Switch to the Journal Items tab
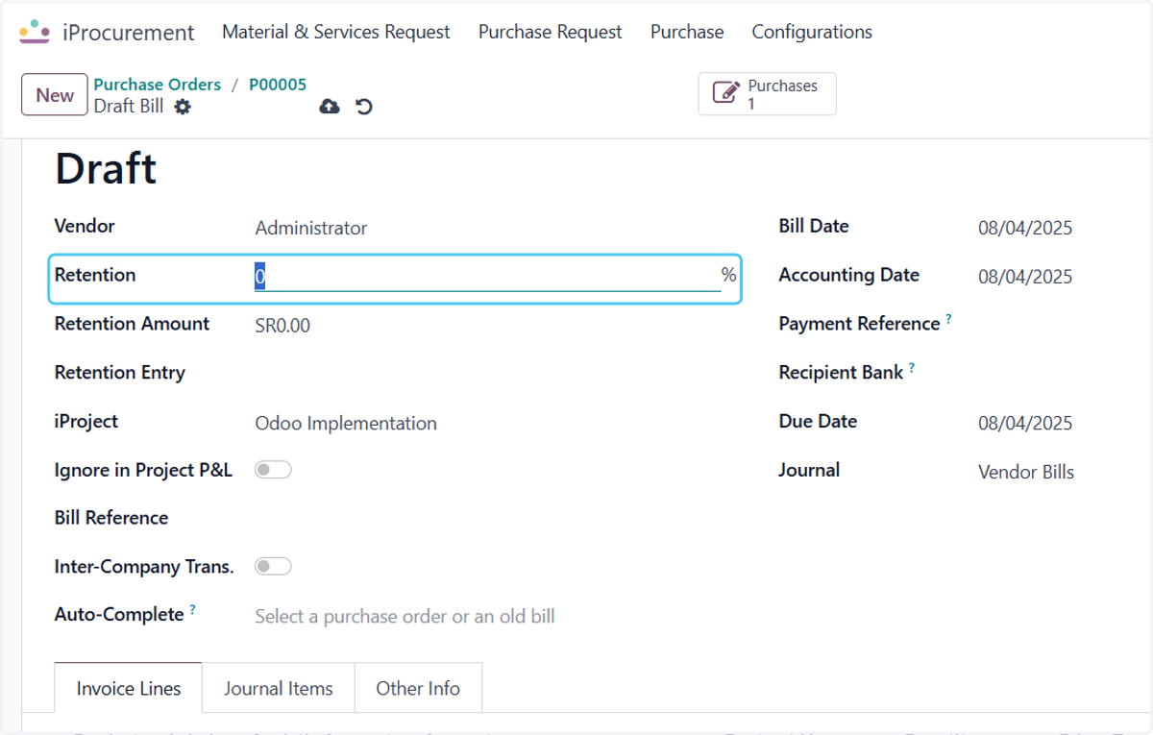The image size is (1153, 735). coord(279,688)
